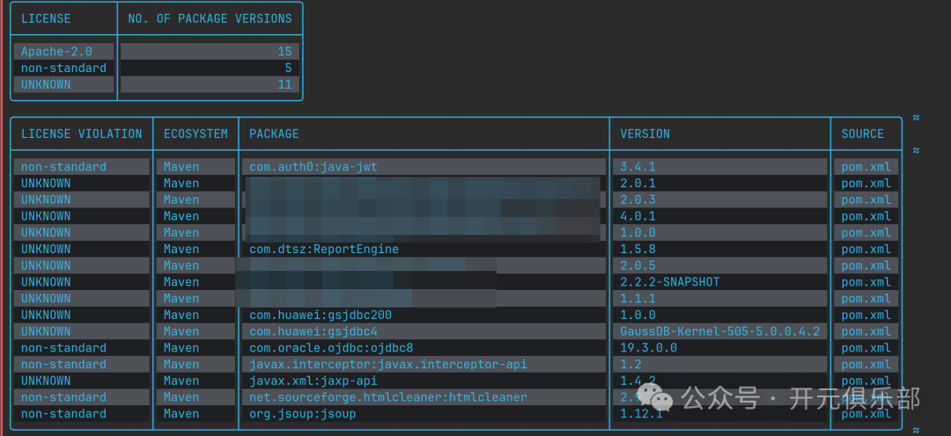Click UNKNOWN in the com.huawei:gsjdbc4 row
This screenshot has height=436, width=951.
coord(46,331)
